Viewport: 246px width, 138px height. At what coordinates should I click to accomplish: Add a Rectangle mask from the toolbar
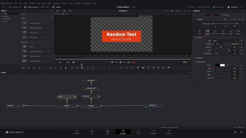(x=99, y=68)
